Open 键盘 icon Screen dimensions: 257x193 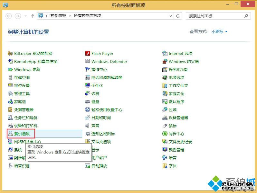coord(88,102)
